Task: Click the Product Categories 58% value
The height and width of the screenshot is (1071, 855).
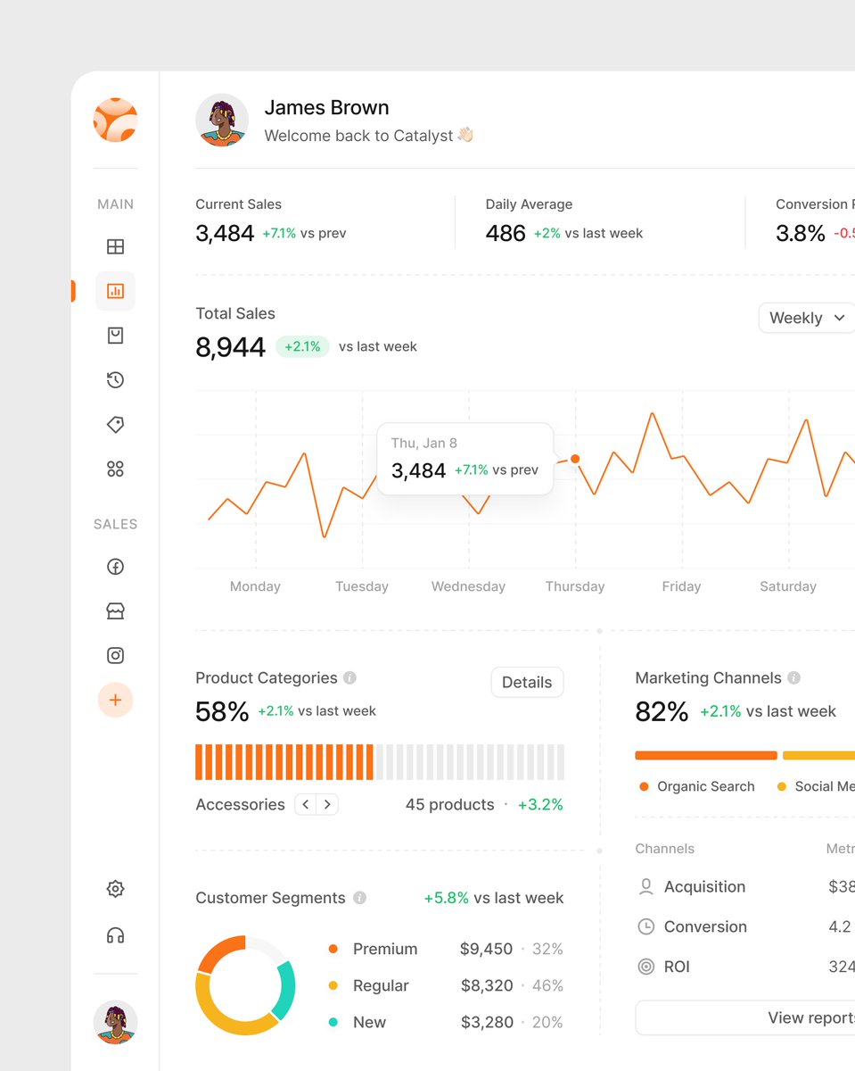Action: pyautogui.click(x=222, y=711)
